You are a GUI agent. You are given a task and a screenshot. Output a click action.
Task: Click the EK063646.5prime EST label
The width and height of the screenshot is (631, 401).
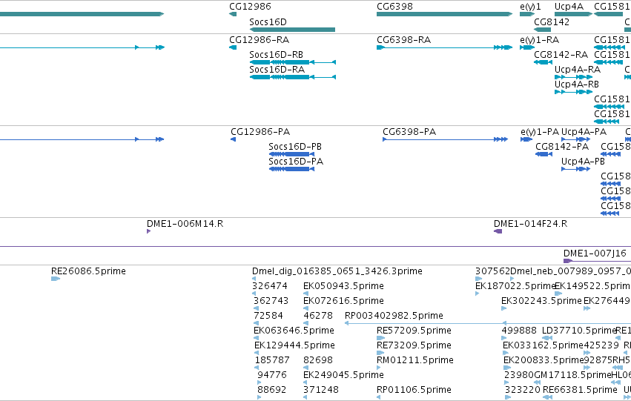(294, 331)
